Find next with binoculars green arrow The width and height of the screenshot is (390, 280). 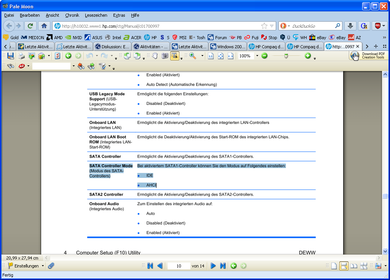(x=91, y=66)
